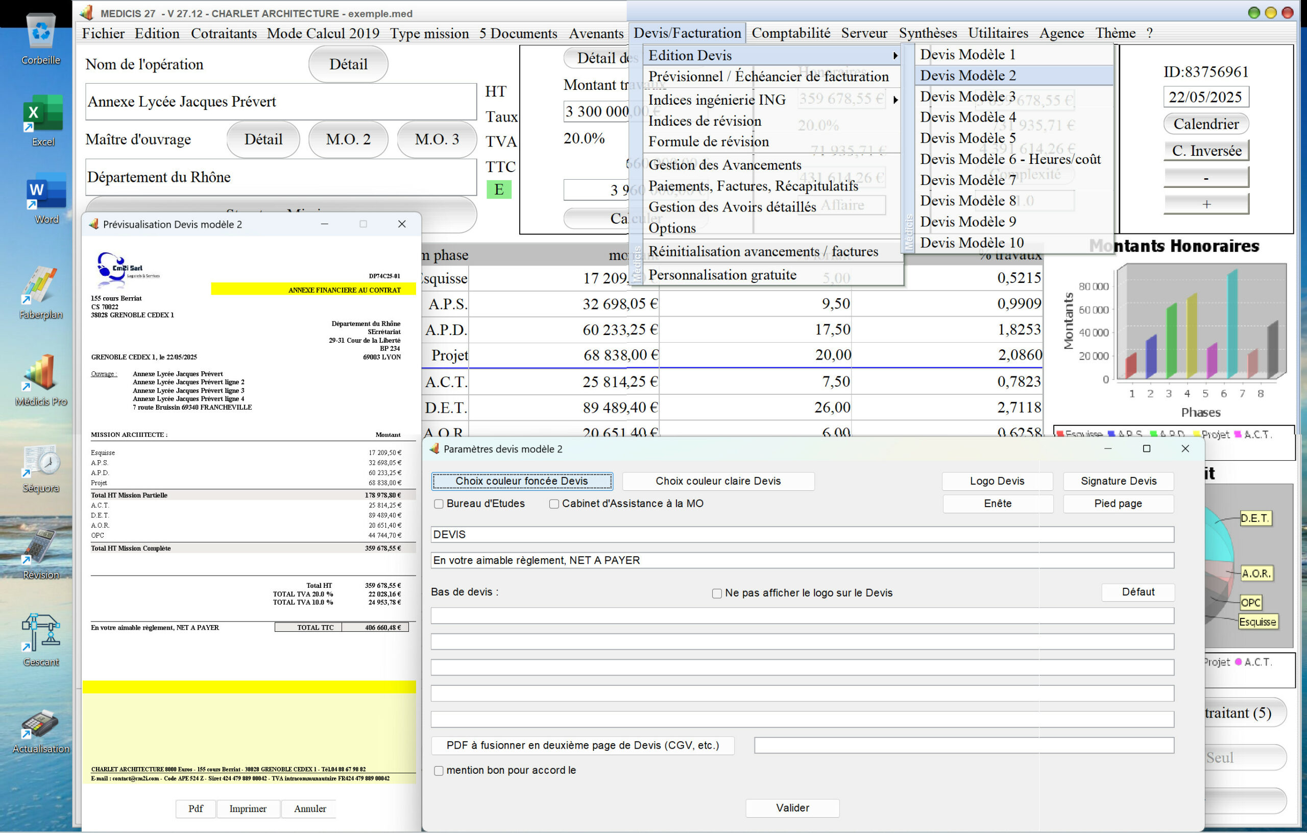
Task: Click the NET A PAYER text field
Action: tap(802, 560)
